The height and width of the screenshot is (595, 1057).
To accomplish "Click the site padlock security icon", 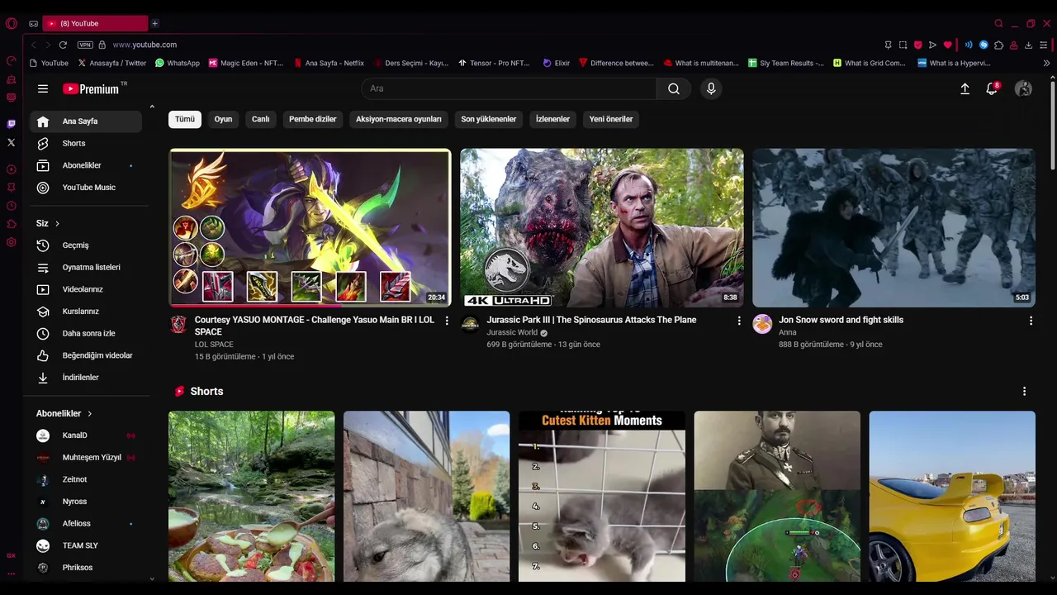I will click(x=102, y=45).
